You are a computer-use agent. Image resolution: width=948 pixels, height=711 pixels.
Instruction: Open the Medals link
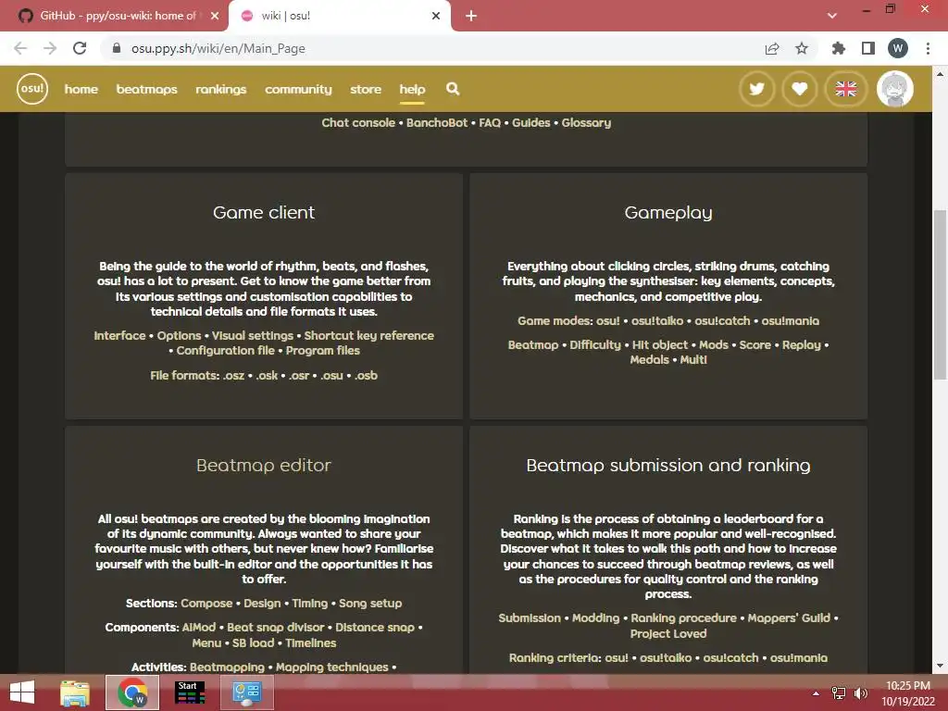click(x=649, y=360)
